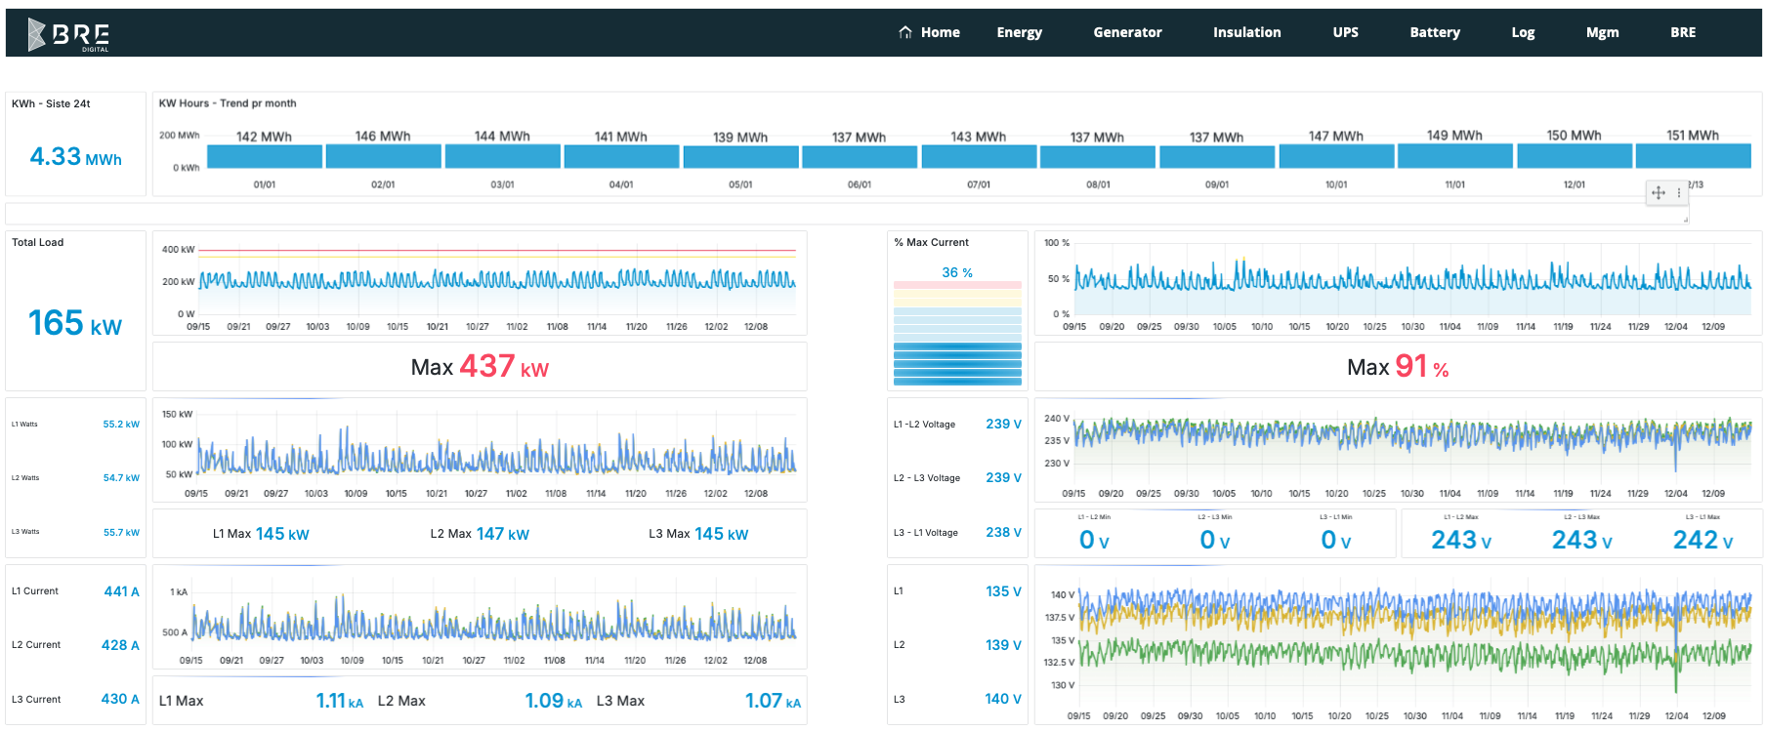1766x731 pixels.
Task: Click the 142 MWh bar for 01/01
Action: point(265,156)
